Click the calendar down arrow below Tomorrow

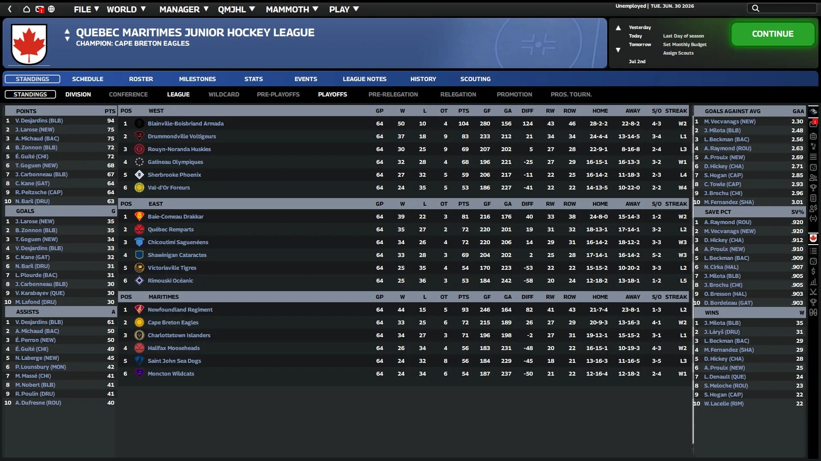coord(618,50)
